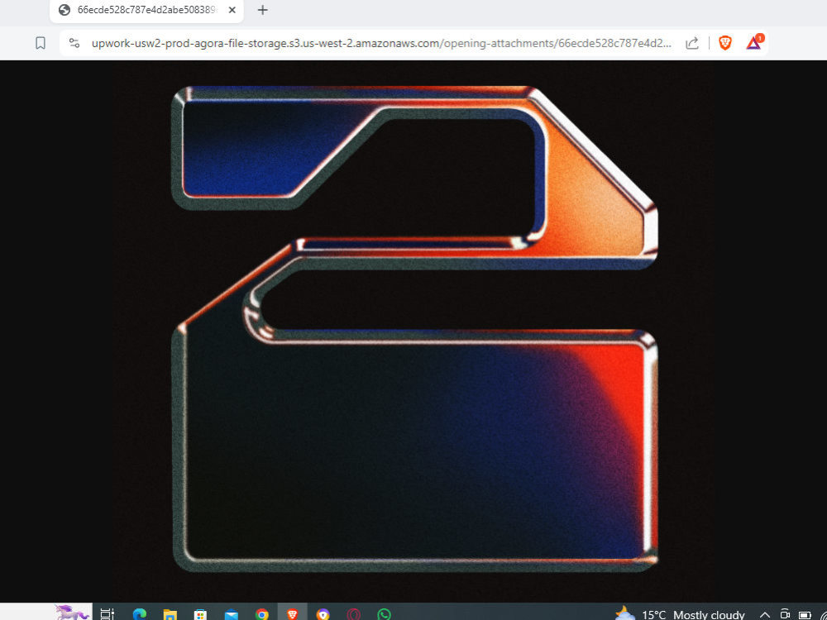The height and width of the screenshot is (620, 827).
Task: Switch to Brave browser taskbar icon
Action: point(292,614)
